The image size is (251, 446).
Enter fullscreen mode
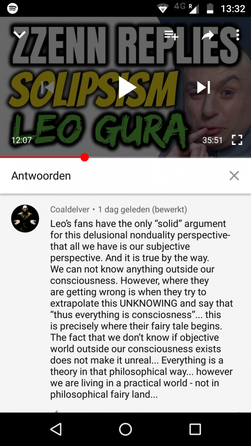pos(237,140)
